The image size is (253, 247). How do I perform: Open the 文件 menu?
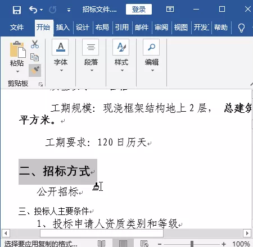pos(17,28)
